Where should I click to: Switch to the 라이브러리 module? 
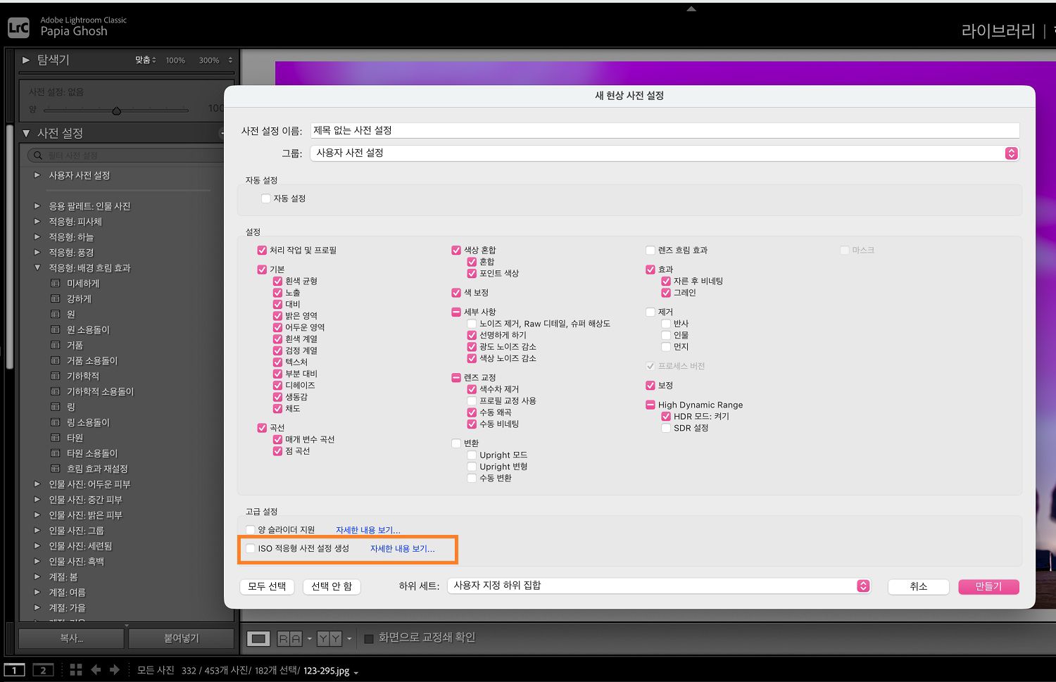pyautogui.click(x=998, y=31)
